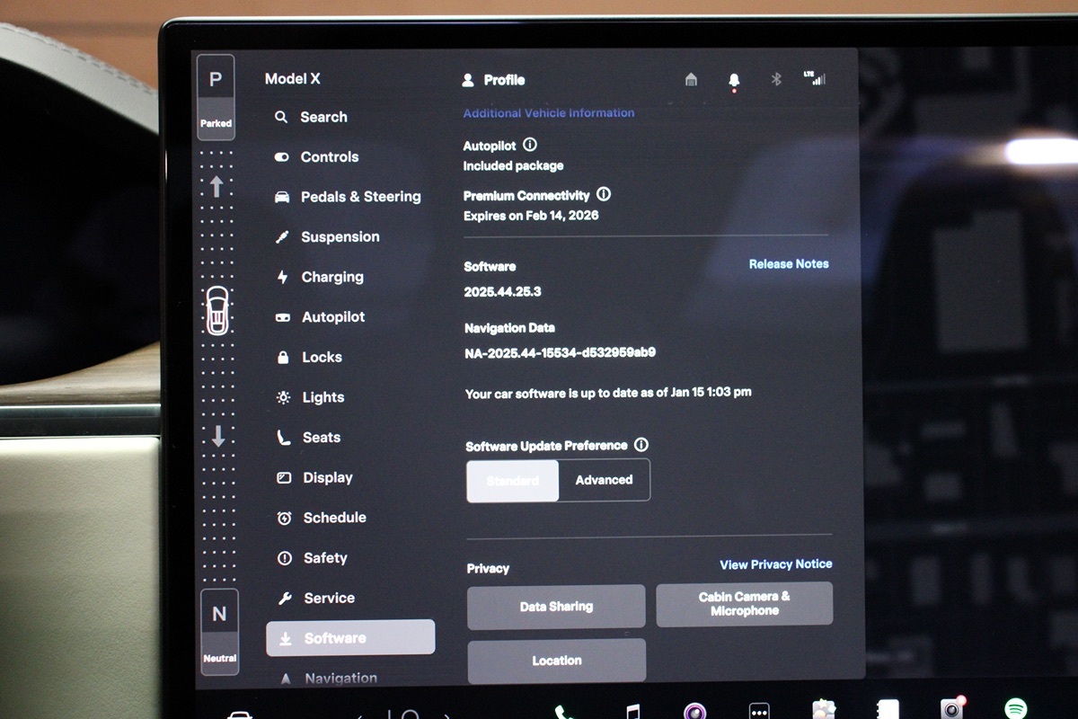Tap the LTE signal strength icon
Image resolution: width=1078 pixels, height=719 pixels.
(x=815, y=79)
